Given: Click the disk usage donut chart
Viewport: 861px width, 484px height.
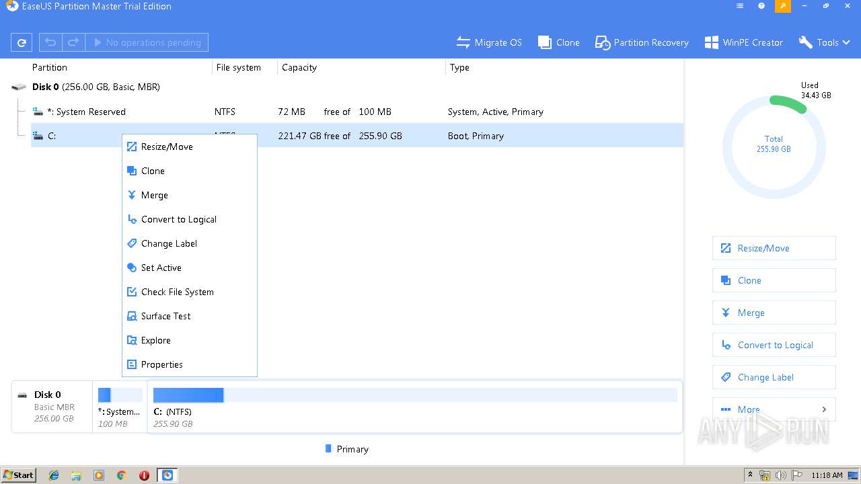Looking at the screenshot, I should tap(774, 147).
